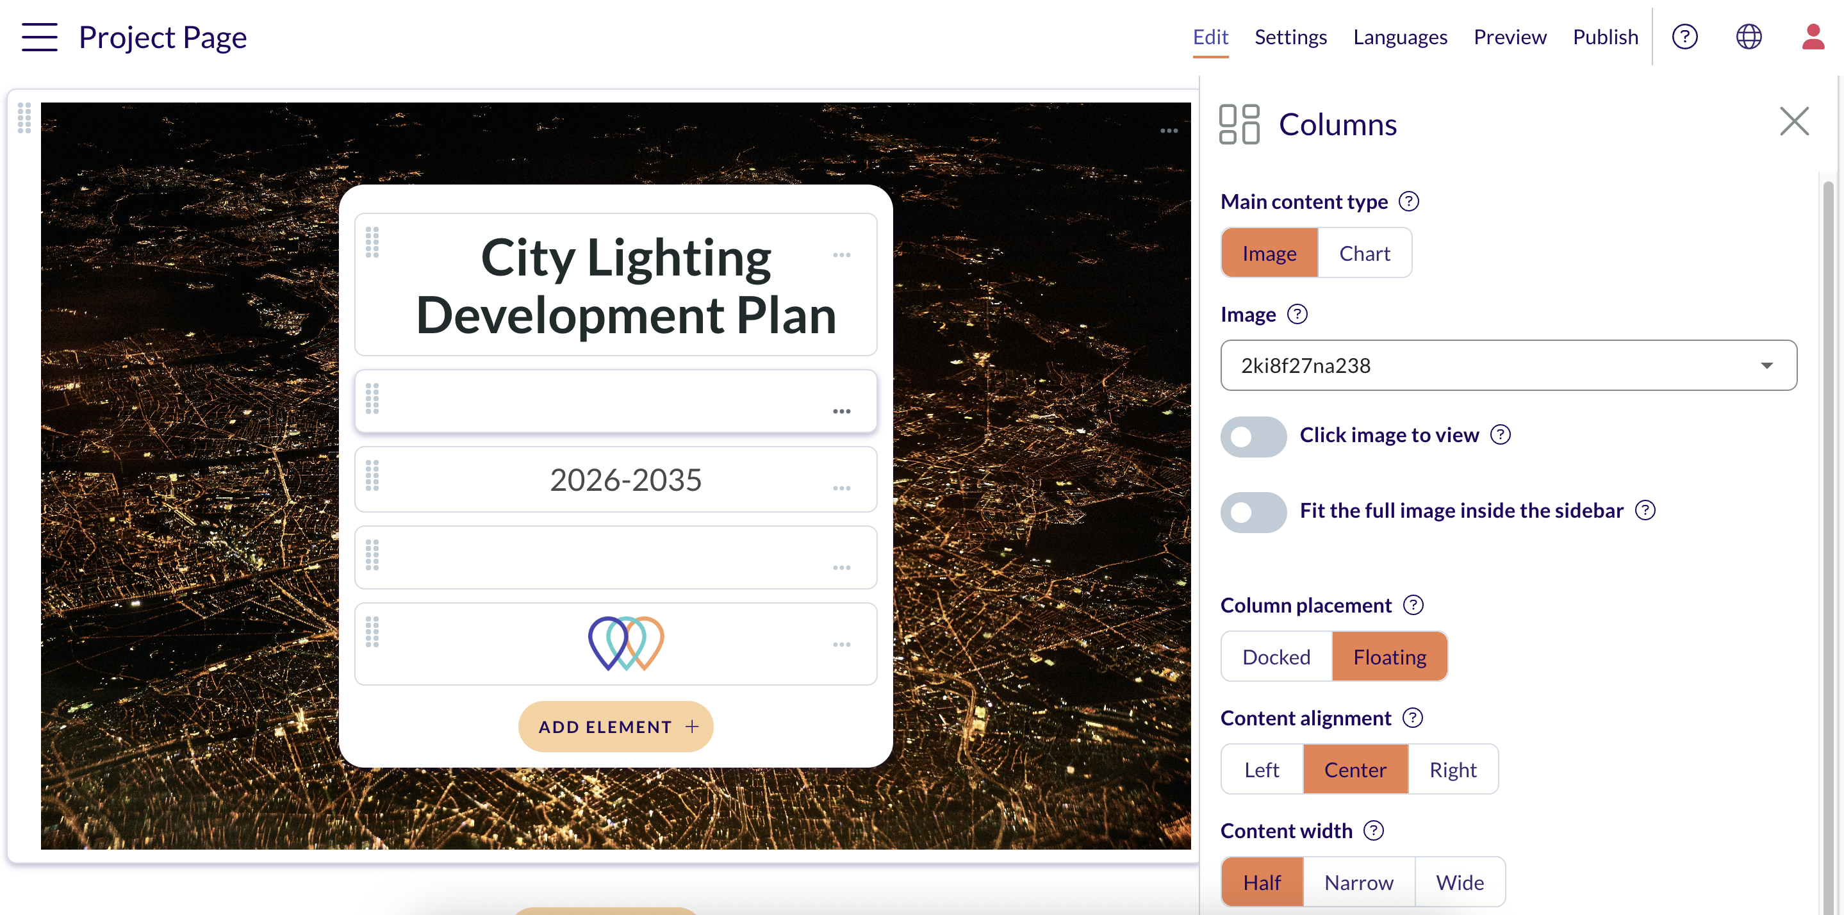Select the 2026-2035 text element
Viewport: 1844px width, 915px height.
[x=625, y=480]
